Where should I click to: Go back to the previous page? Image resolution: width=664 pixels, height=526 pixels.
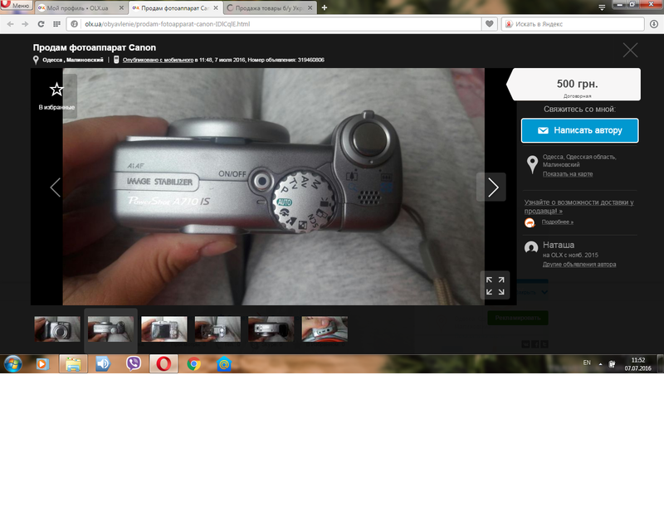click(11, 24)
